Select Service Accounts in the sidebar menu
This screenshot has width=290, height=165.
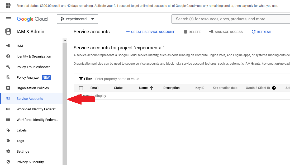click(29, 98)
